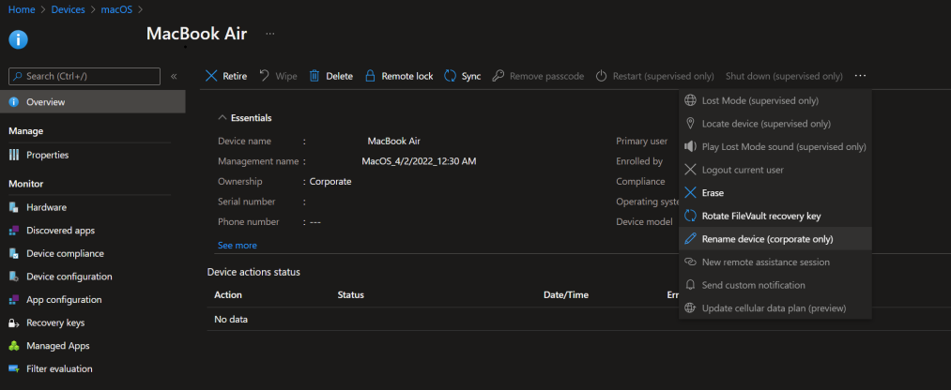Click the Recovery keys lock icon
The image size is (951, 390).
click(14, 322)
